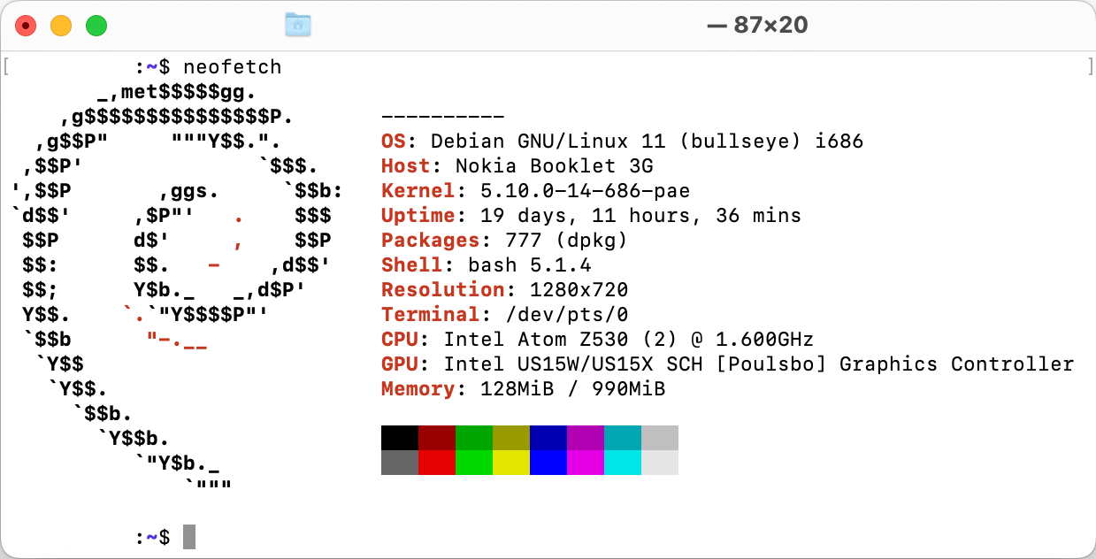This screenshot has height=559, width=1096.
Task: Close the terminal window with the red button
Action: [x=26, y=26]
